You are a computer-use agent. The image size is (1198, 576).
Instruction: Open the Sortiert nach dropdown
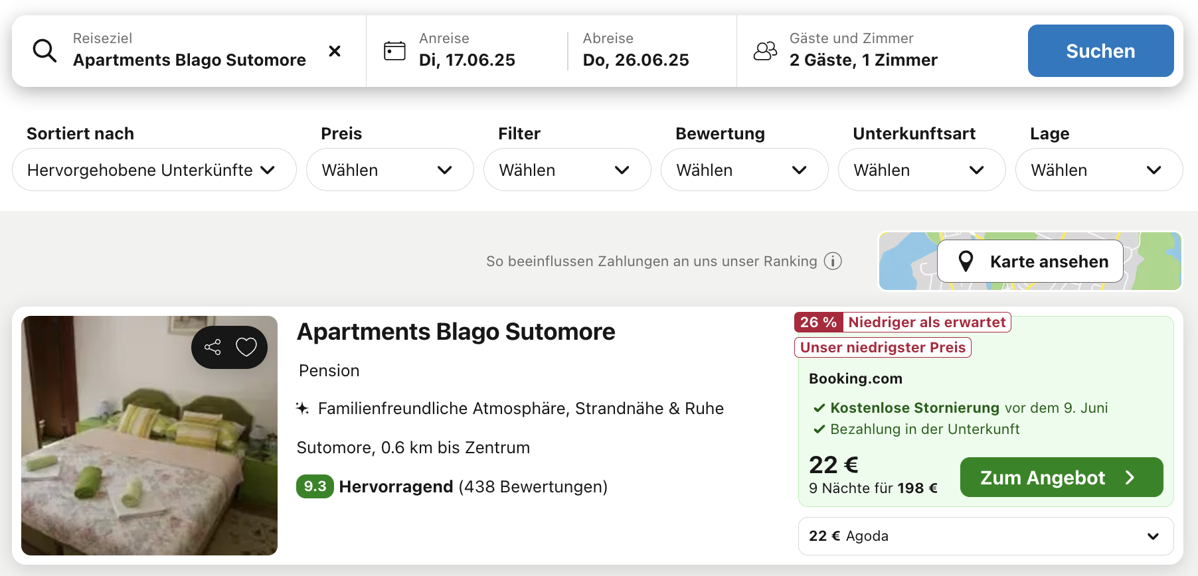coord(154,170)
